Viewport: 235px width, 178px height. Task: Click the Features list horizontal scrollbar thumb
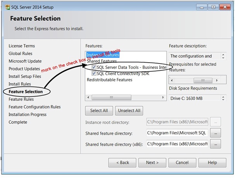[112, 98]
